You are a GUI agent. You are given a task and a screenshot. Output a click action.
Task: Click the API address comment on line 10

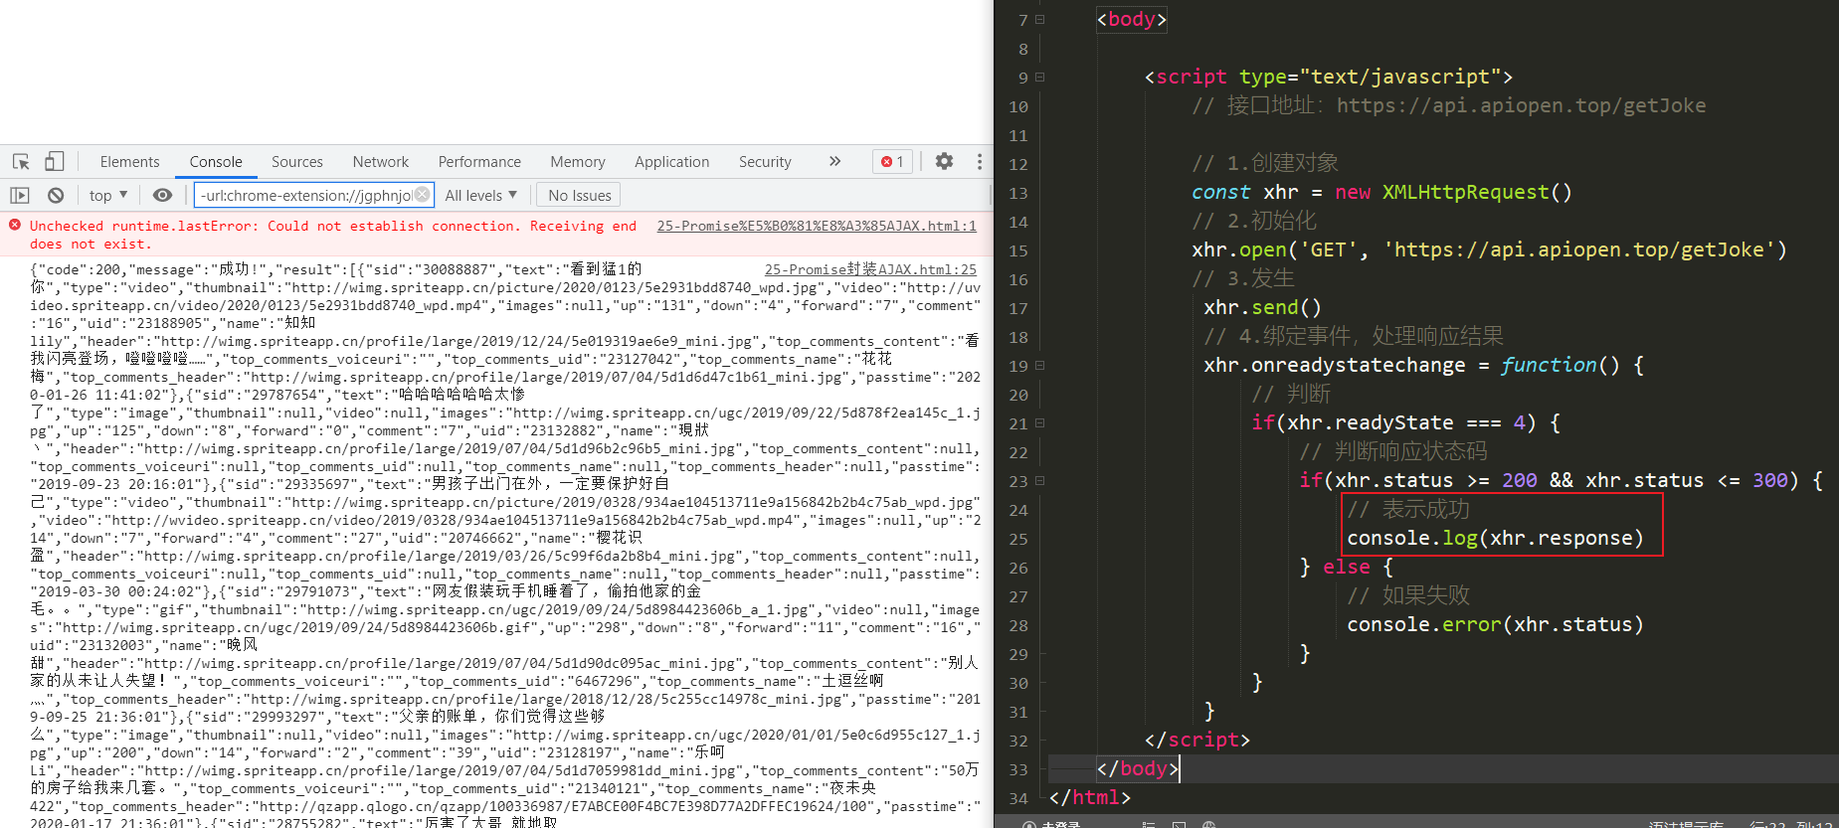point(1449,105)
